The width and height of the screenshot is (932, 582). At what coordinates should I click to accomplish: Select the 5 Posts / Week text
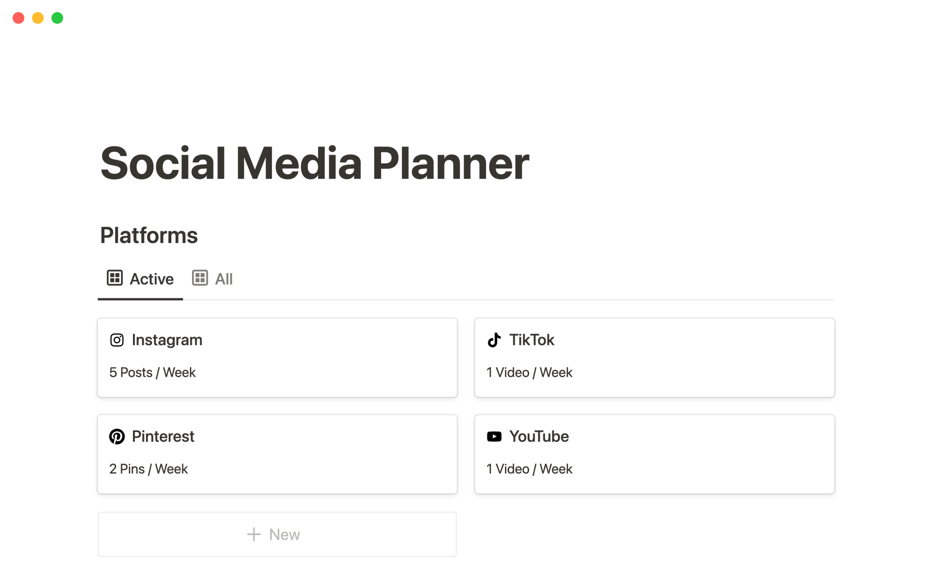pyautogui.click(x=152, y=372)
